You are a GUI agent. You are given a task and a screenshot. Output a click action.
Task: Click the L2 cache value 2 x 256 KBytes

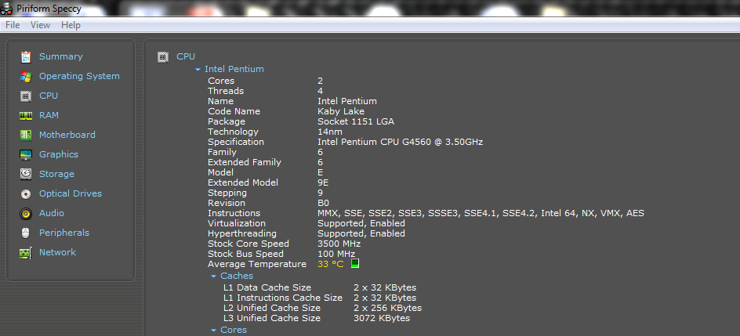pos(387,309)
